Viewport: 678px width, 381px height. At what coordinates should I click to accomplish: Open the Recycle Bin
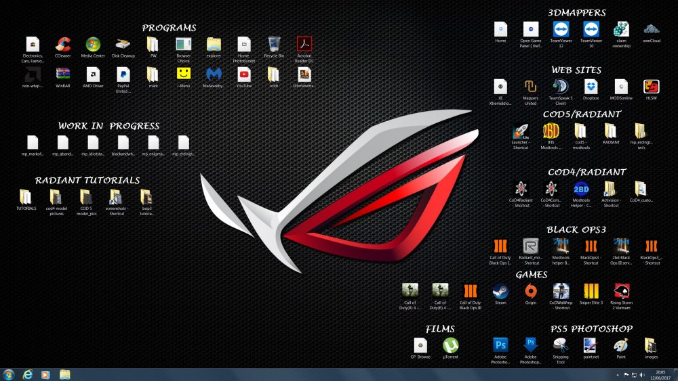click(x=274, y=45)
